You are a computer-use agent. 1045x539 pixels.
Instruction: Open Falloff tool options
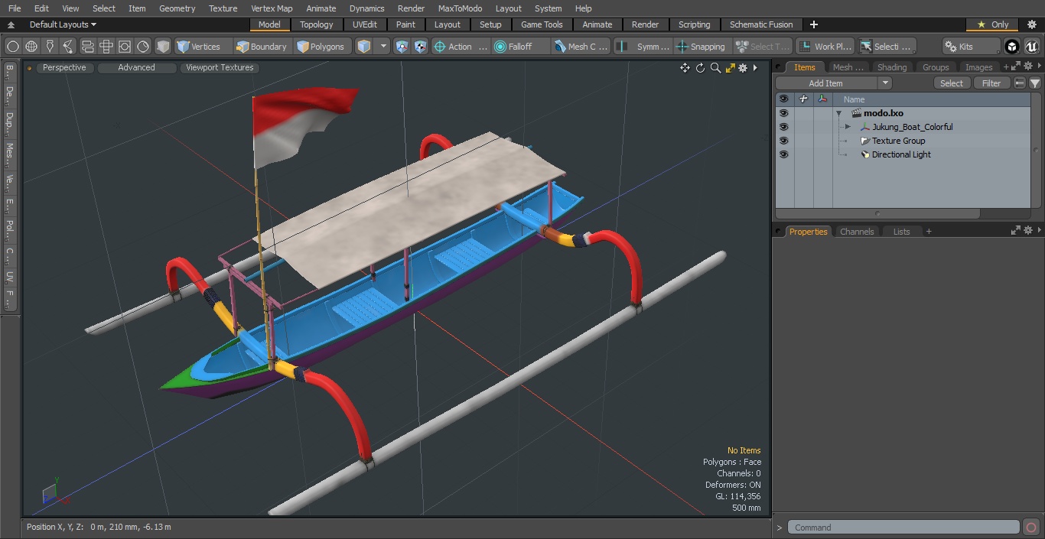point(520,47)
